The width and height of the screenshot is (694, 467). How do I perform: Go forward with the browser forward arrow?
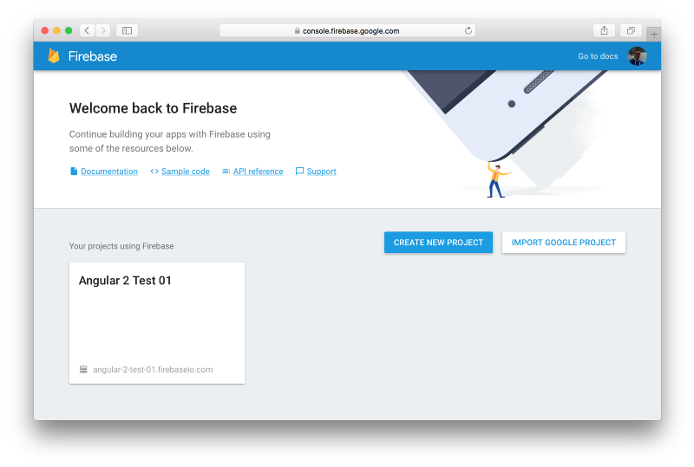point(102,30)
